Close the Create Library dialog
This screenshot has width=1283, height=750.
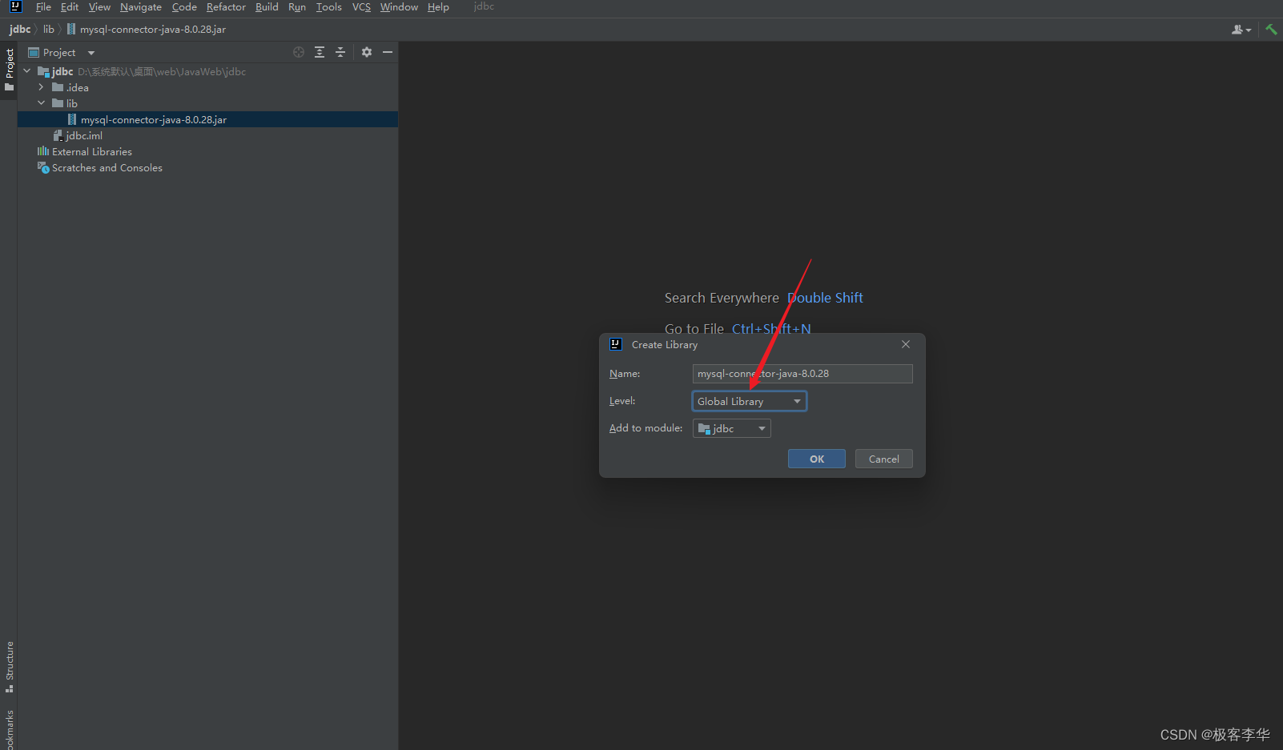click(x=906, y=344)
